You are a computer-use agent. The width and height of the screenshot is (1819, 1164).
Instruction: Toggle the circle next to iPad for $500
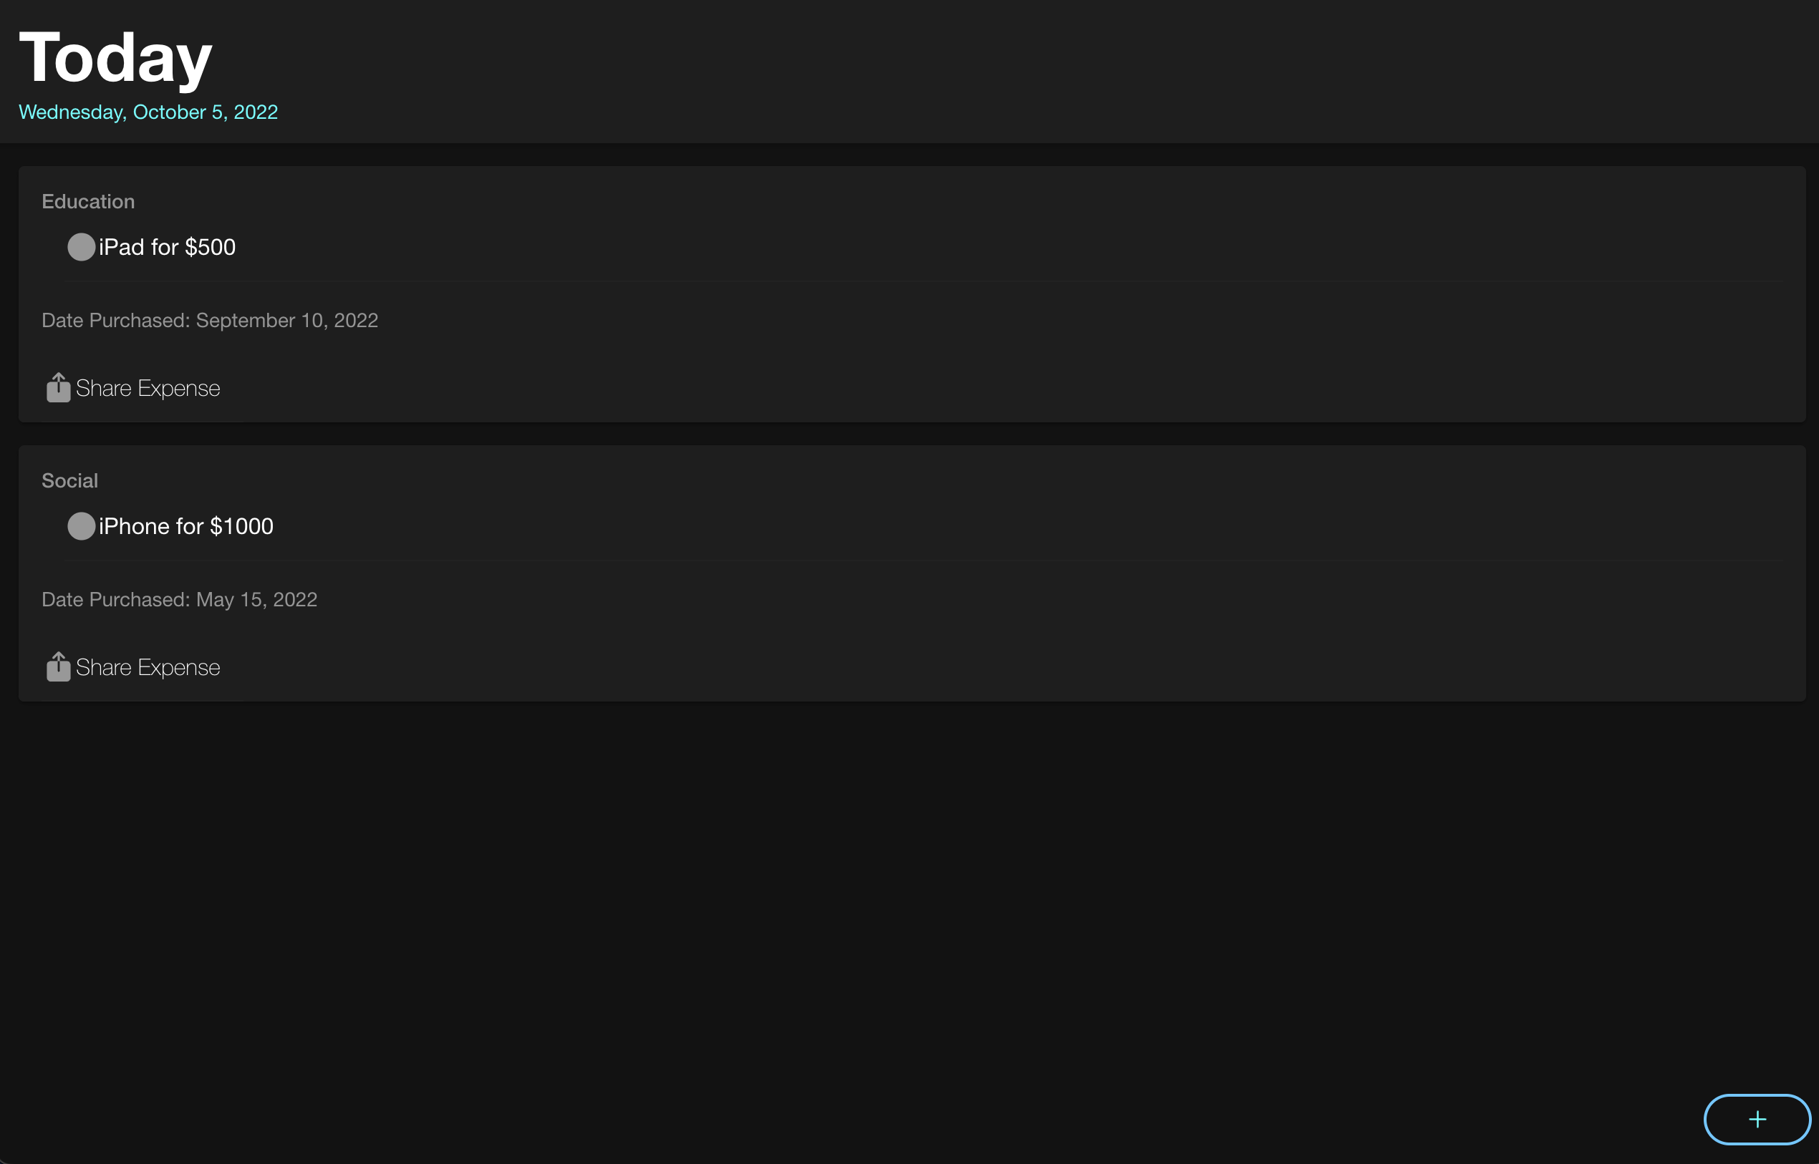(x=81, y=247)
